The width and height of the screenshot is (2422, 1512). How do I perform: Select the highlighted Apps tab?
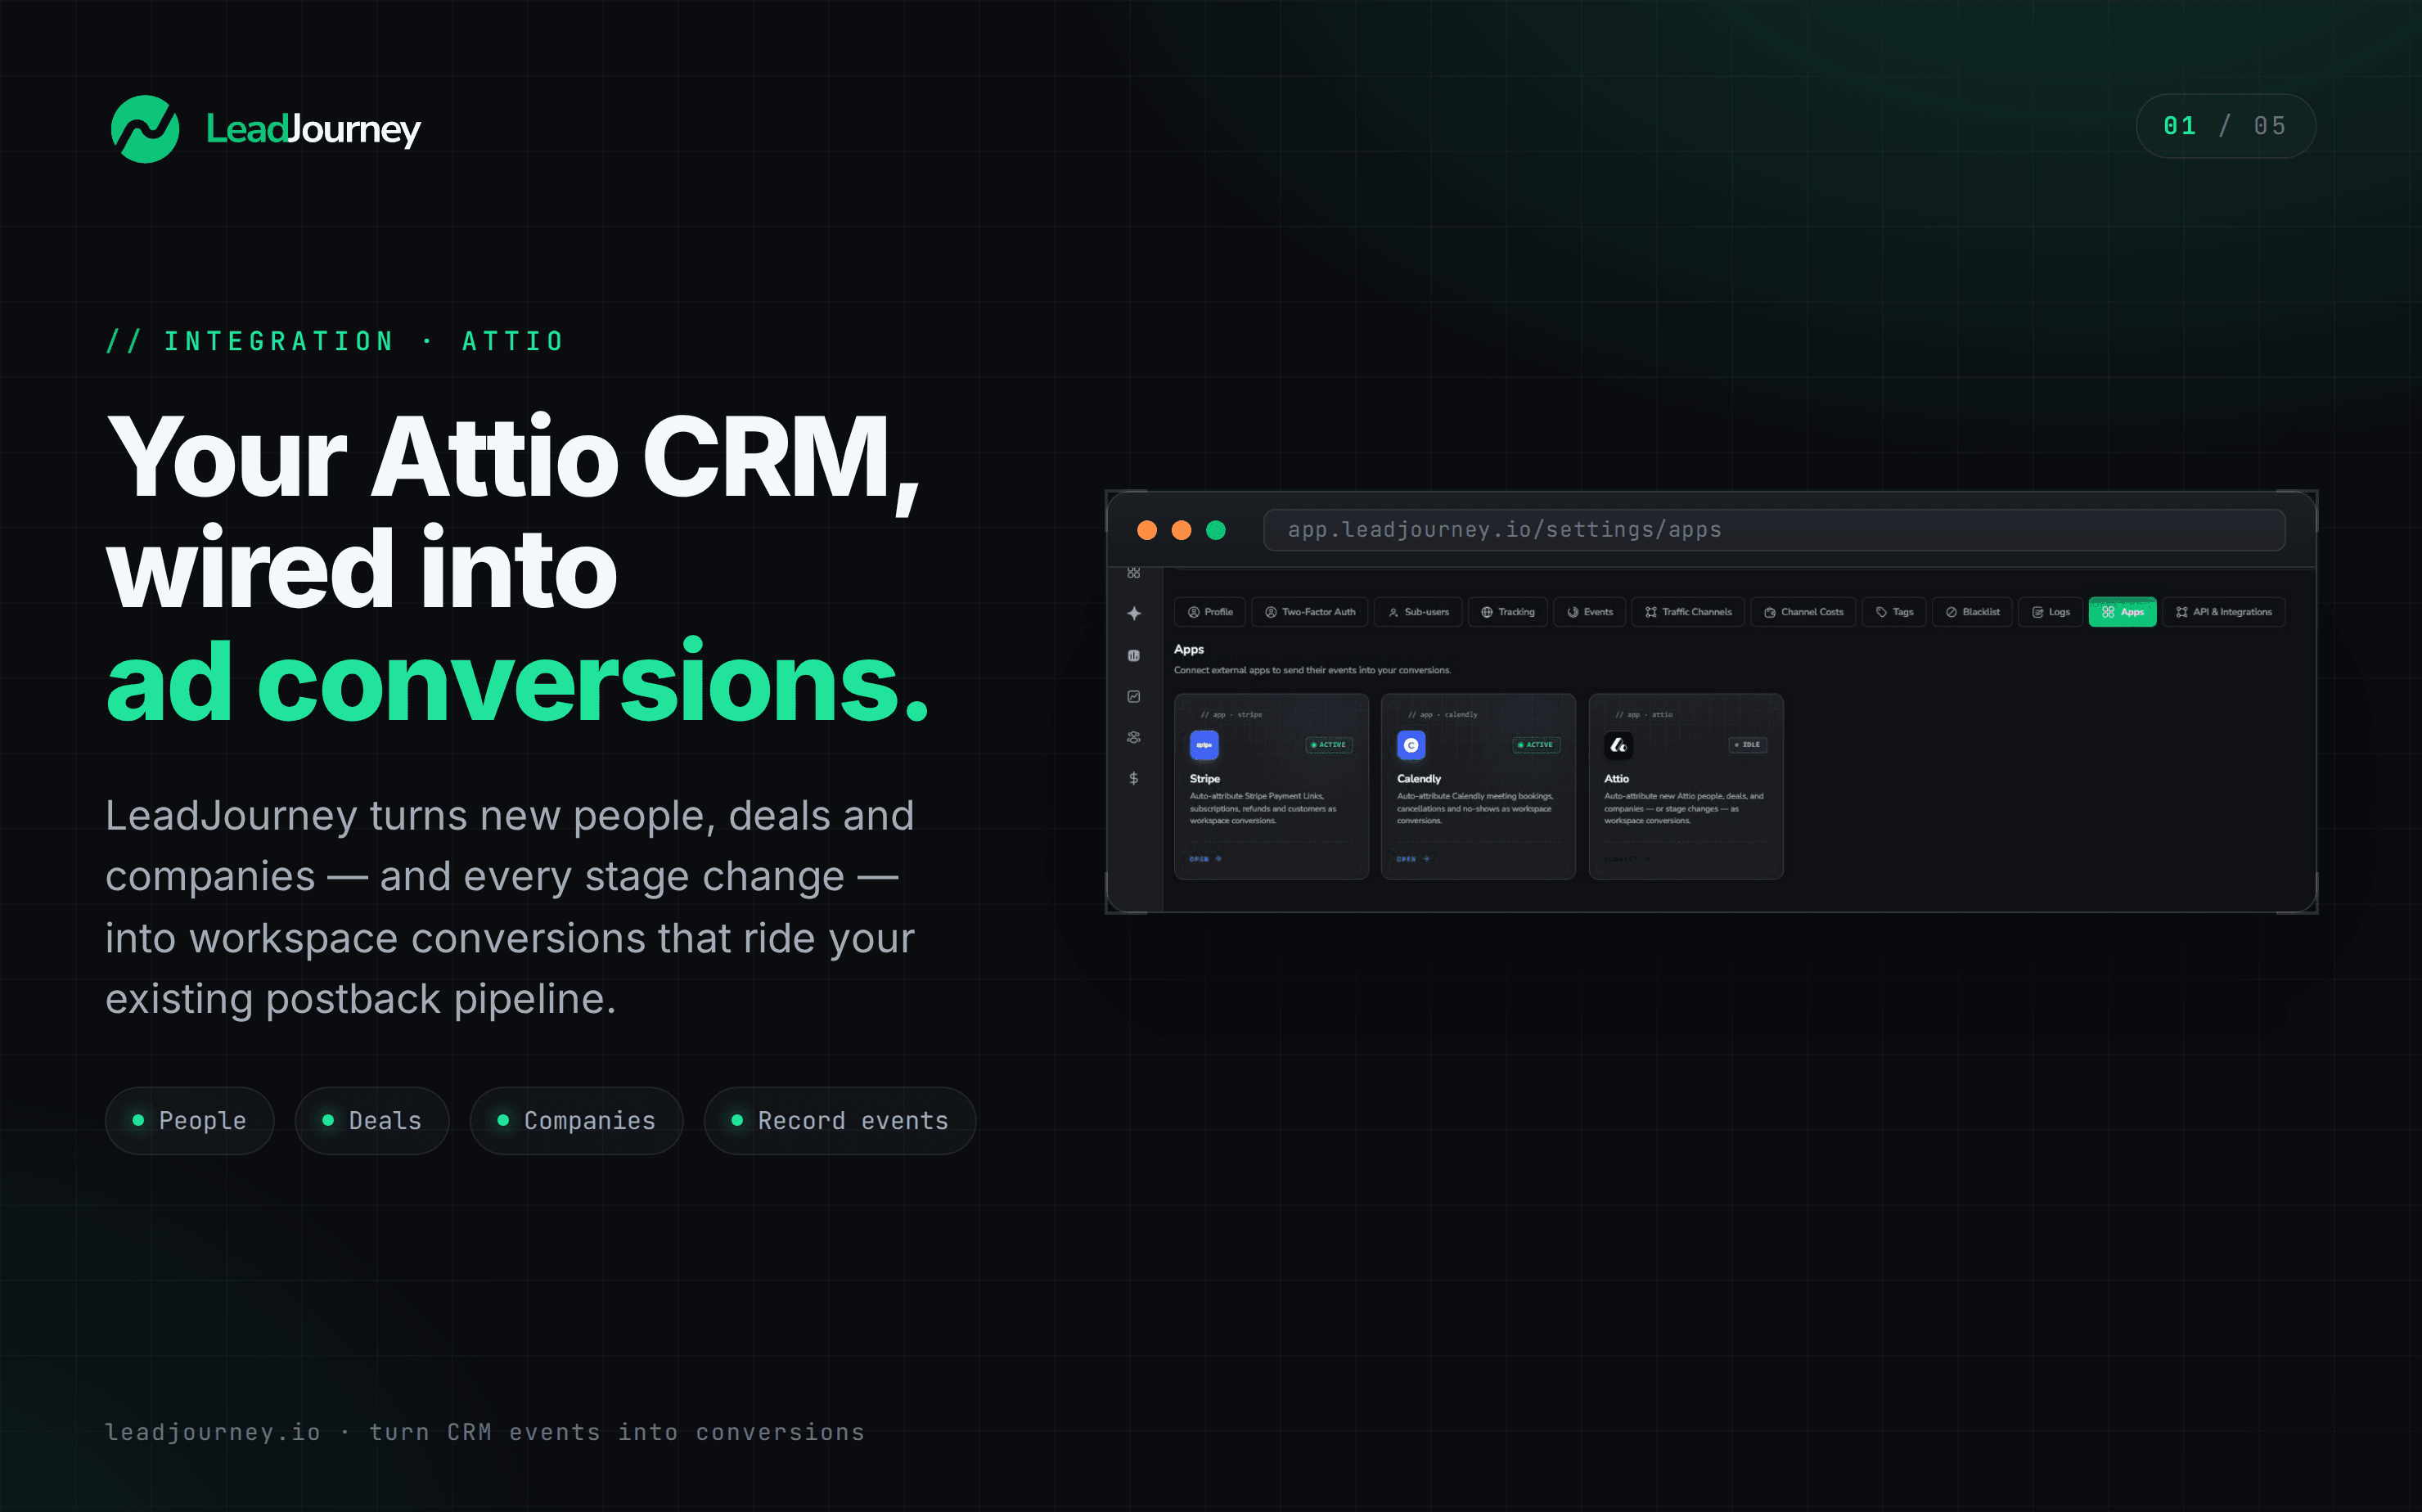coord(2122,612)
